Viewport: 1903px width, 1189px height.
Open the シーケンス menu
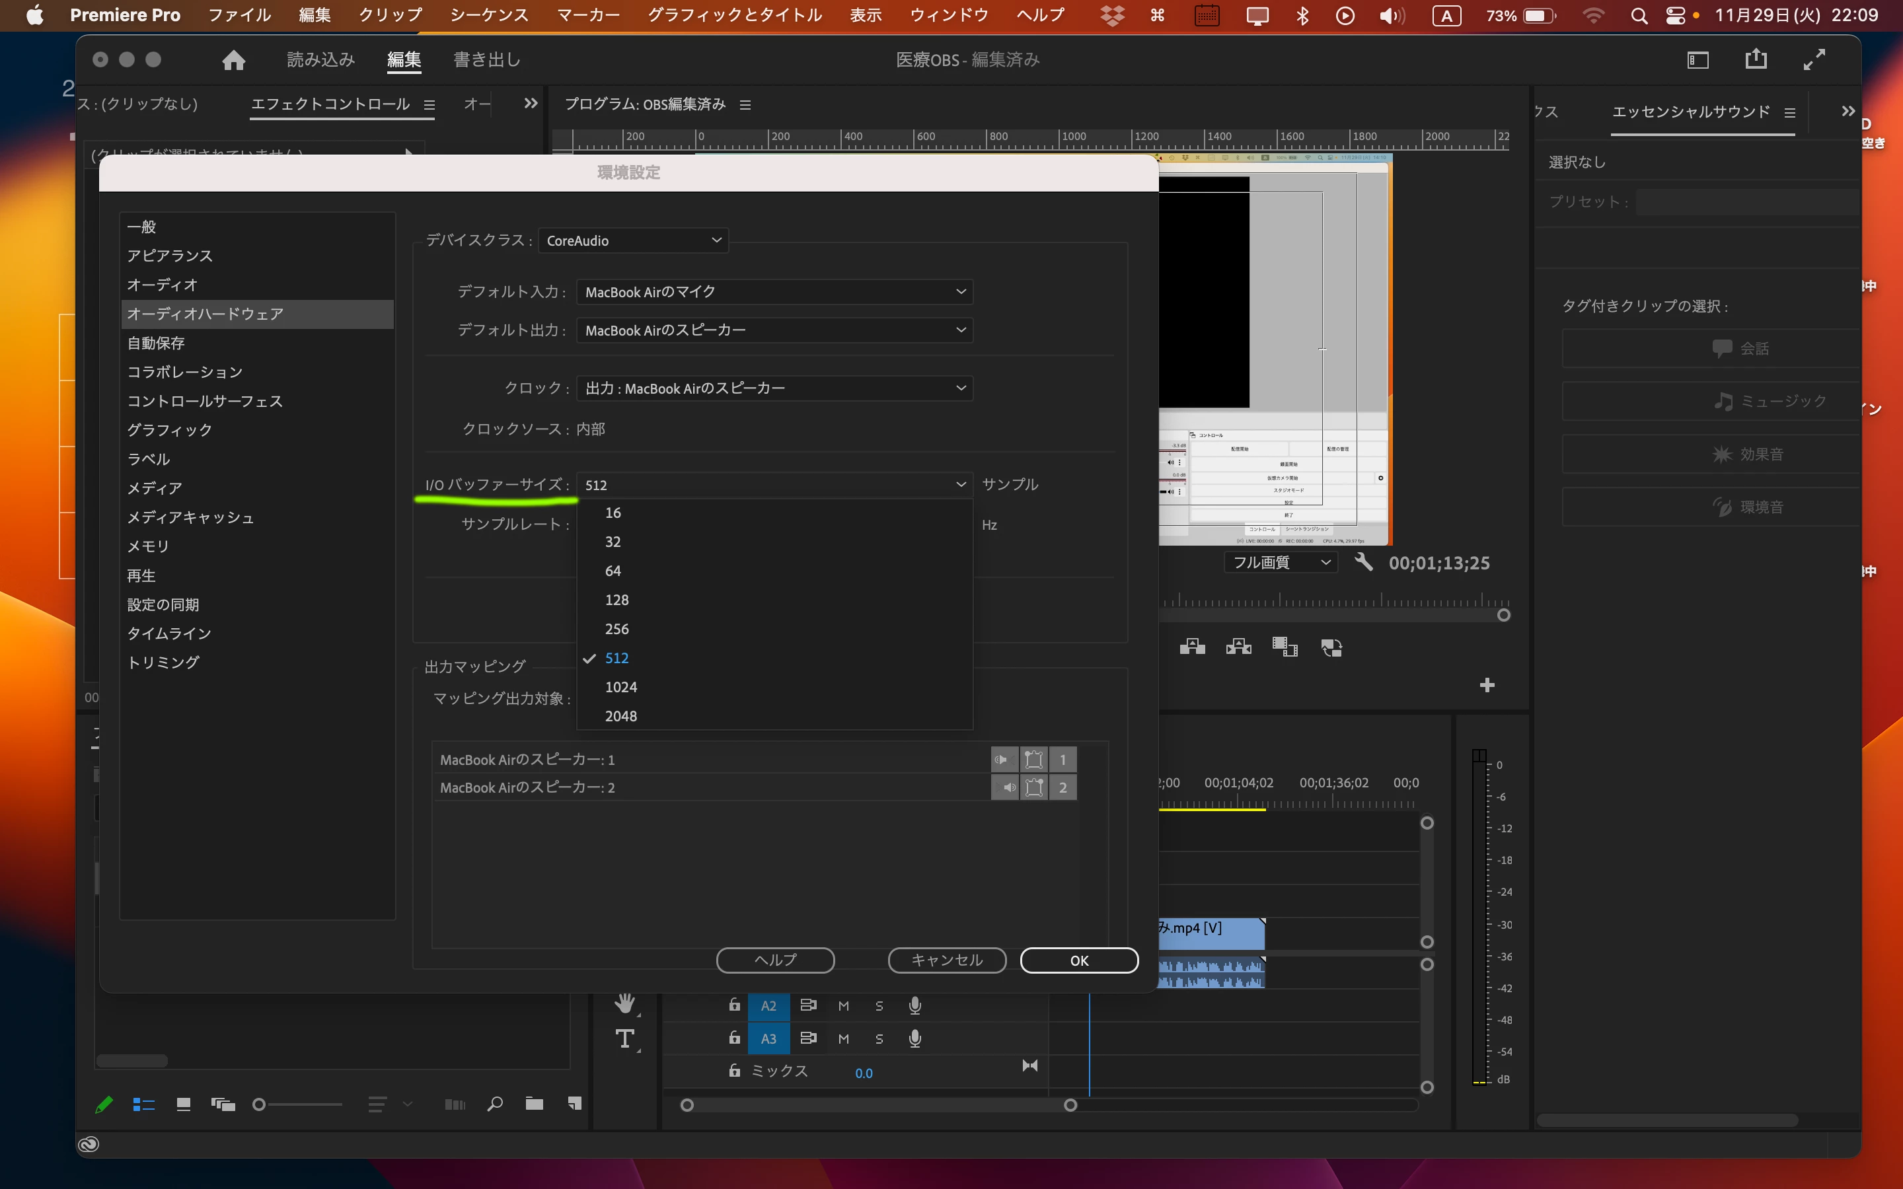[489, 15]
